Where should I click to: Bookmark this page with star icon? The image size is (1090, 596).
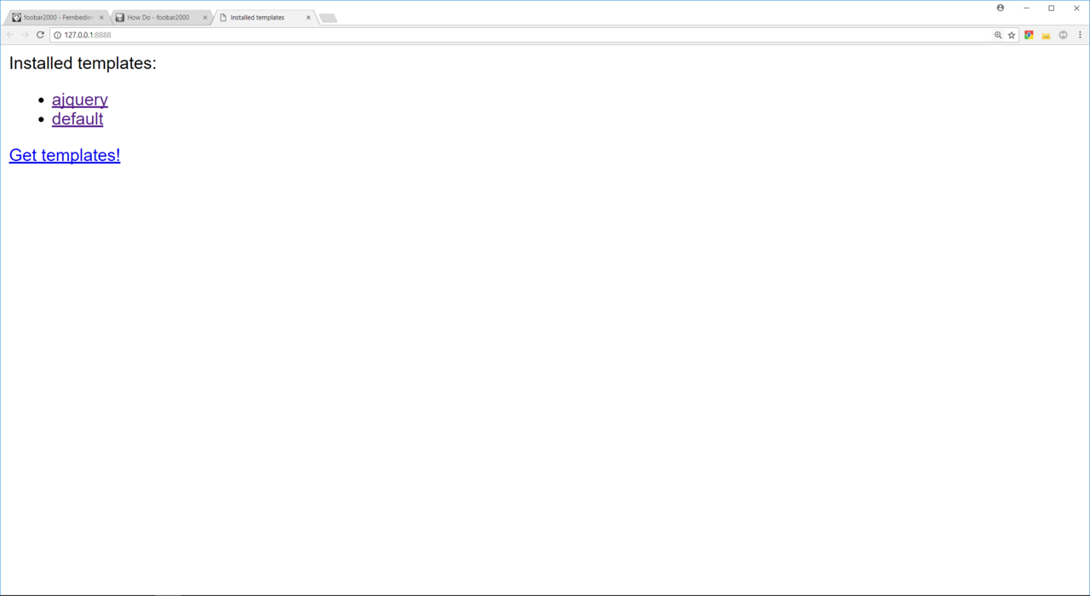(1012, 35)
